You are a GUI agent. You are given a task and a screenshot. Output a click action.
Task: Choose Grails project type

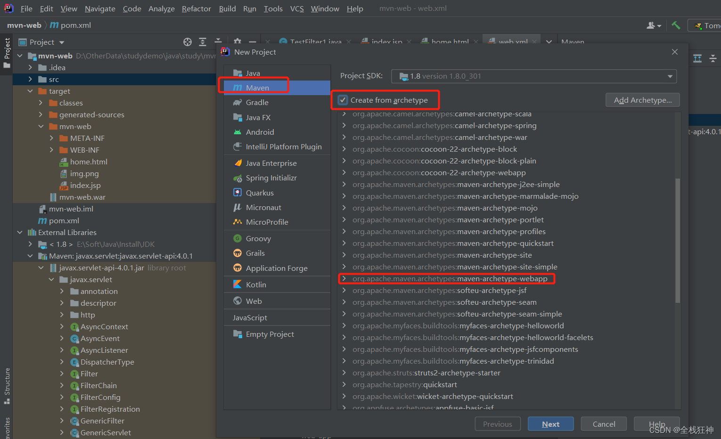(277, 253)
